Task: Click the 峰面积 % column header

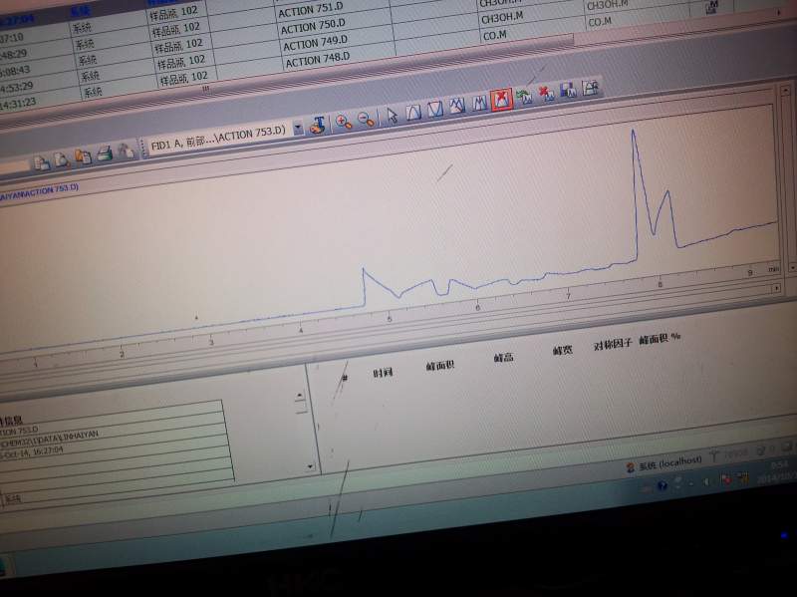Action: 660,338
